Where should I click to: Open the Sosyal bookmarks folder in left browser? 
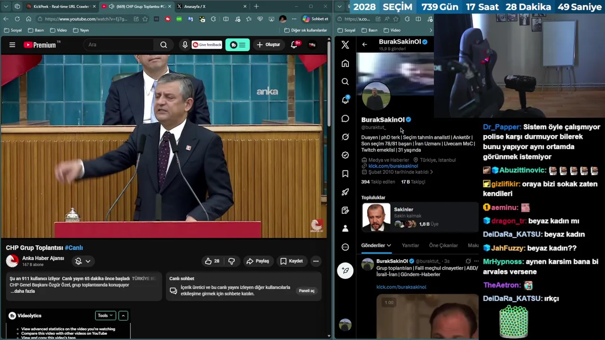(x=13, y=30)
